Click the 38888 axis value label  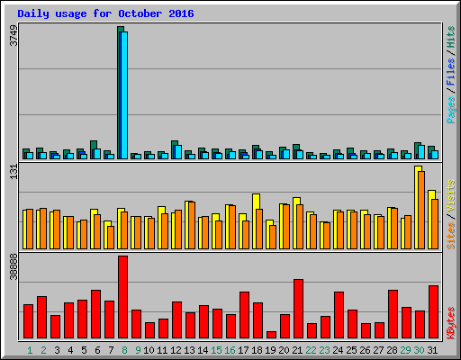pos(14,266)
